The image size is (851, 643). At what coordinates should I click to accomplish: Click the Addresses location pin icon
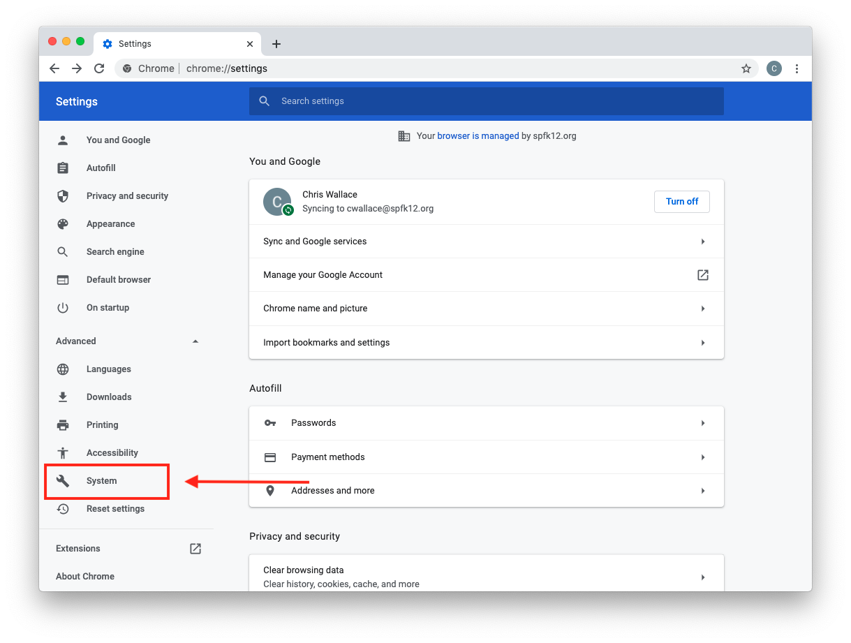[x=270, y=491]
